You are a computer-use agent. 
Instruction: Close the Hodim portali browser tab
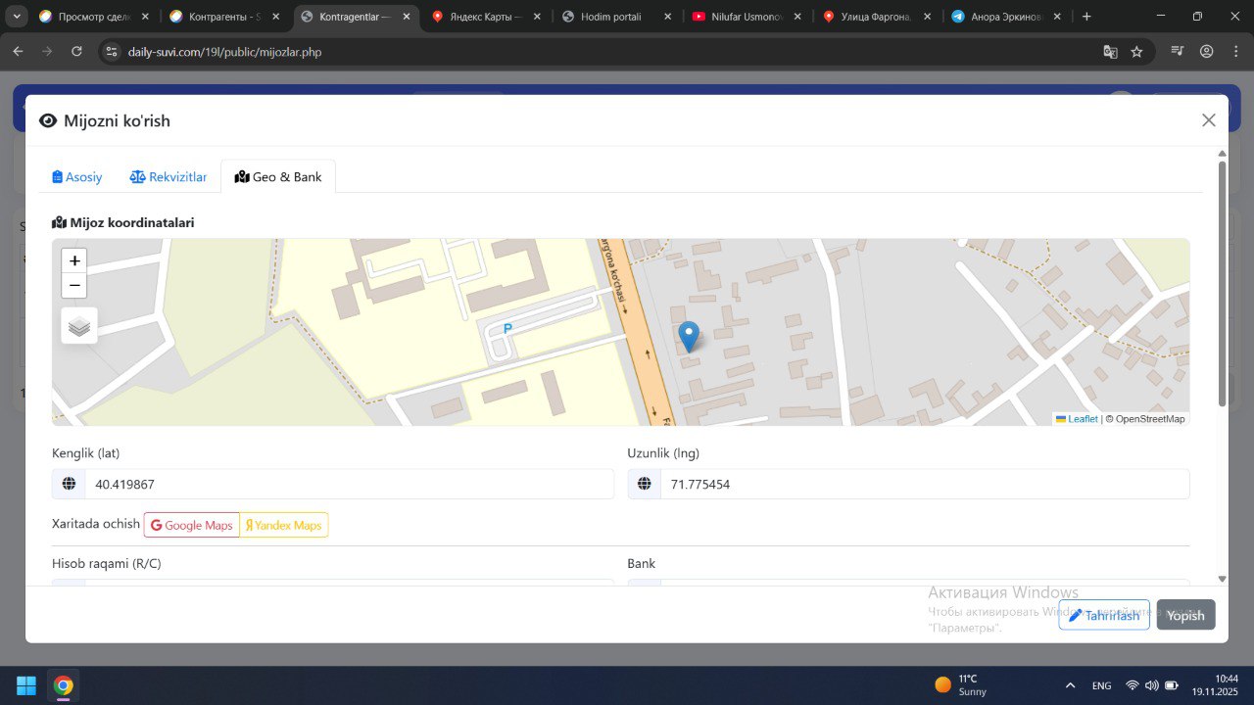coord(668,17)
